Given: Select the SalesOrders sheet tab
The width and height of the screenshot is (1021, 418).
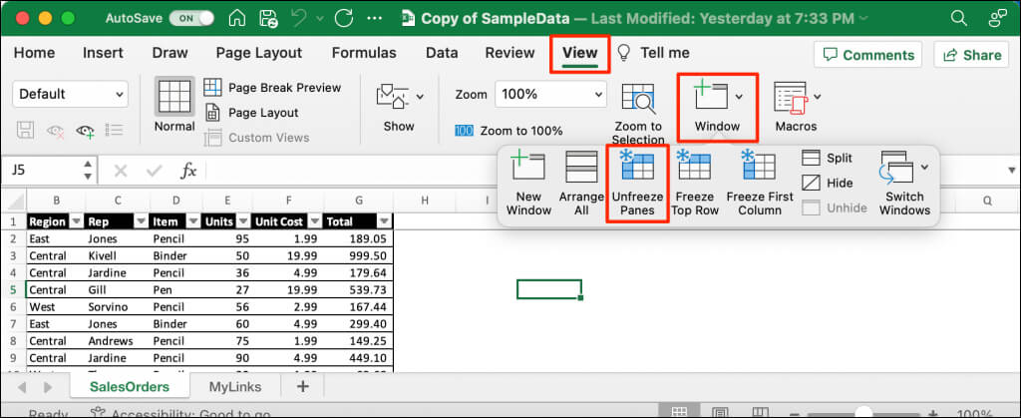Looking at the screenshot, I should coord(129,387).
